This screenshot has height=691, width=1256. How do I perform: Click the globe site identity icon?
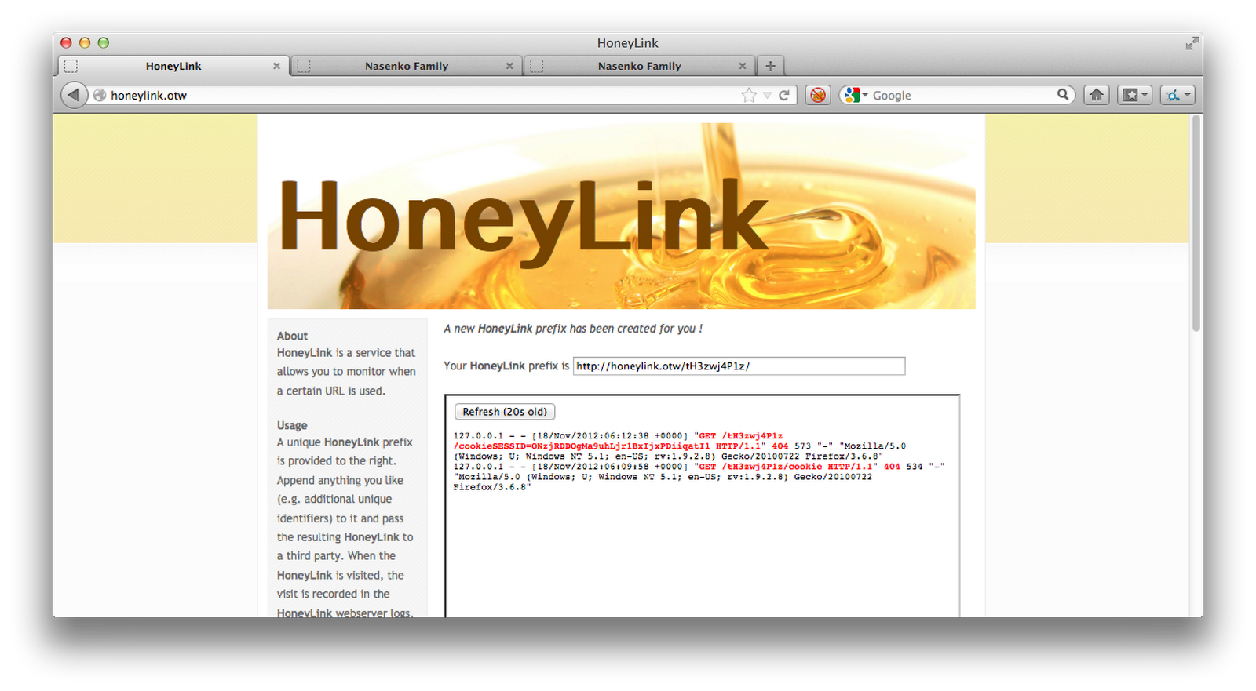pos(100,95)
